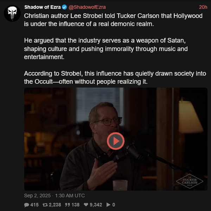
Task: Open the @ShadowofEzra handle link
Action: (87, 7)
